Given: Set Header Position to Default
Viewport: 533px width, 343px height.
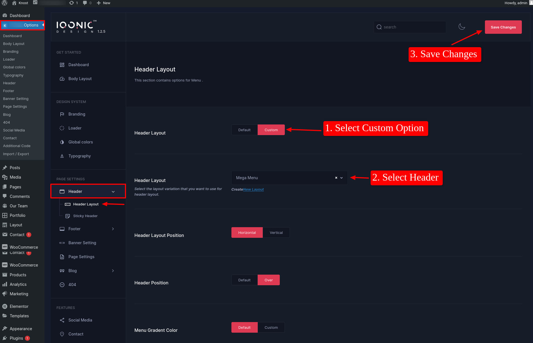Looking at the screenshot, I should tap(245, 280).
